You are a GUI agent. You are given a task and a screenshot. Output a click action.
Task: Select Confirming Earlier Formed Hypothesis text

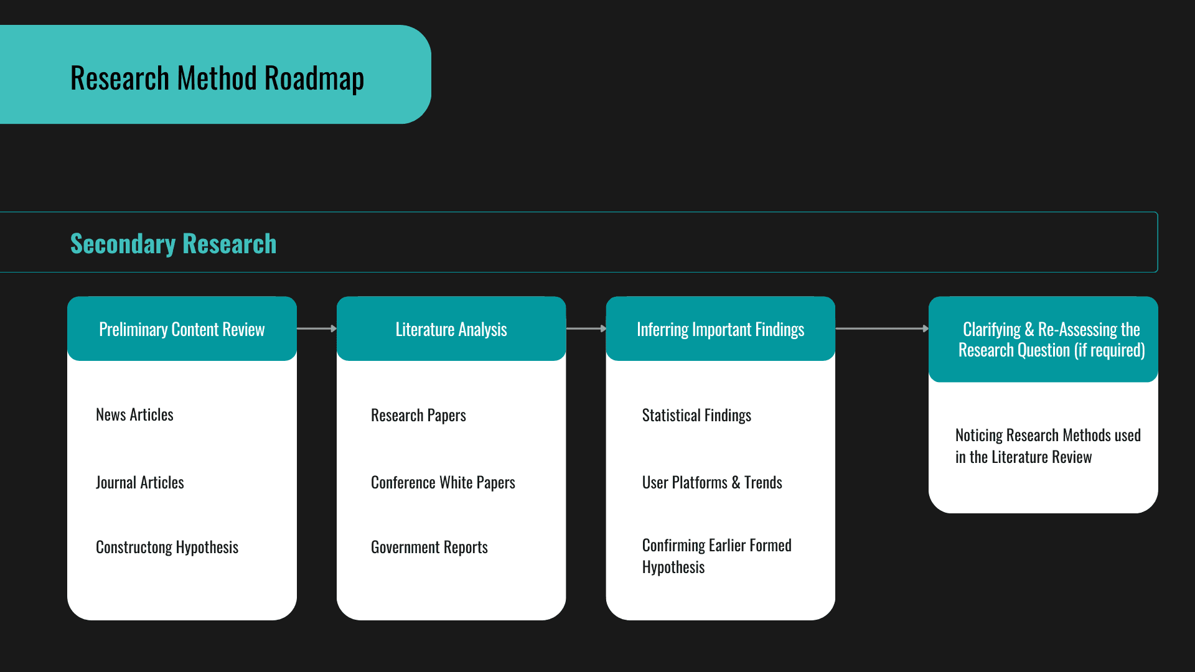(x=716, y=556)
